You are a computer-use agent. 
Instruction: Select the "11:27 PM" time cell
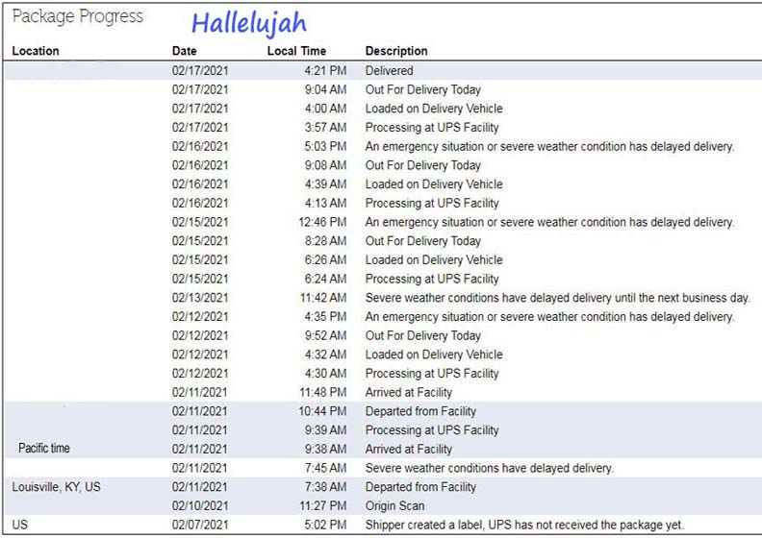323,506
